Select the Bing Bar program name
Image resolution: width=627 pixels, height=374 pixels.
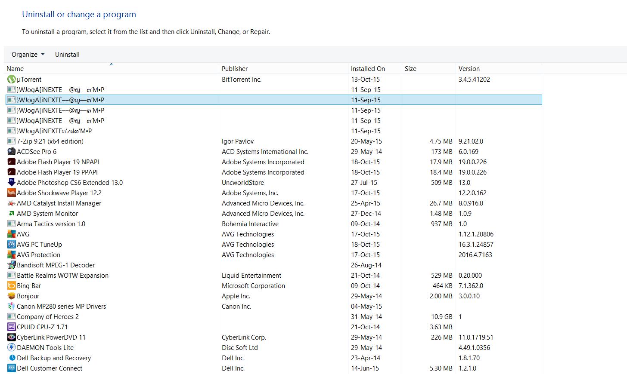click(x=29, y=286)
